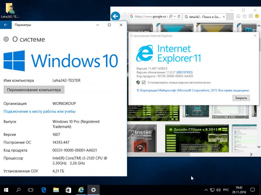This screenshot has width=261, height=195.
Task: Open the Windows Start menu
Action: pyautogui.click(x=6, y=190)
